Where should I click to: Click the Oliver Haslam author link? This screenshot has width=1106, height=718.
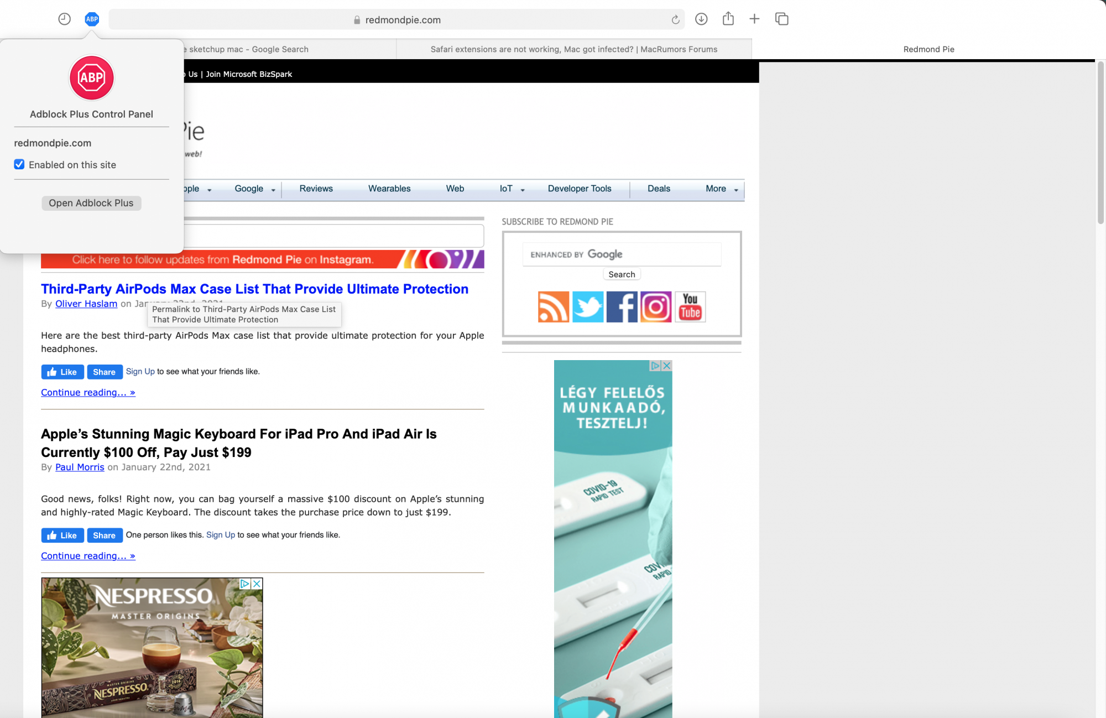[x=86, y=304]
